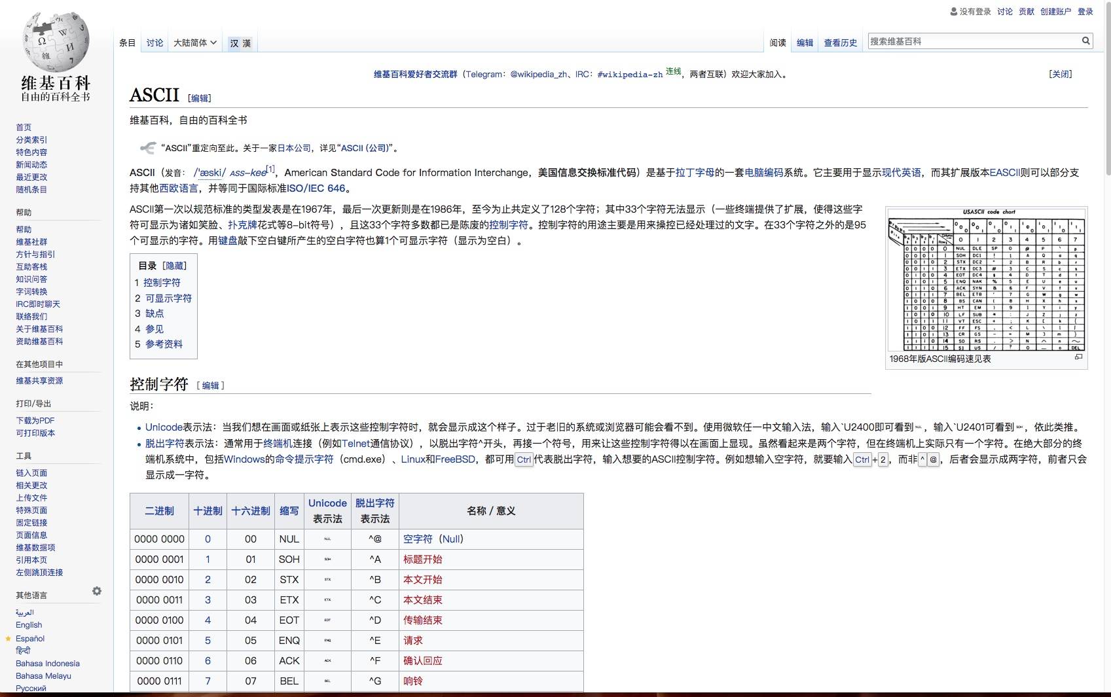Open the 1968 ASCII code chart thumbnail

(986, 279)
